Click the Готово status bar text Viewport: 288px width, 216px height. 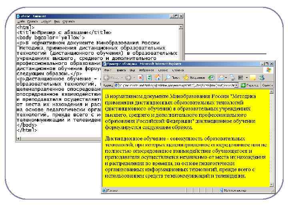[112, 190]
